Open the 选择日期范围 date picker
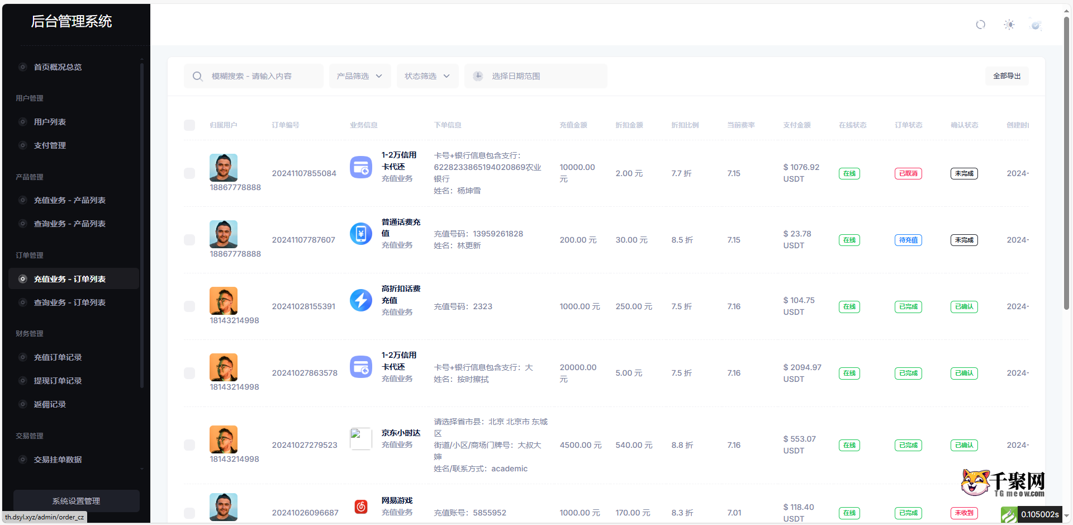Image resolution: width=1073 pixels, height=525 pixels. click(536, 76)
